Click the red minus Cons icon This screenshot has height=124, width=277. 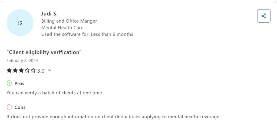coord(9,107)
